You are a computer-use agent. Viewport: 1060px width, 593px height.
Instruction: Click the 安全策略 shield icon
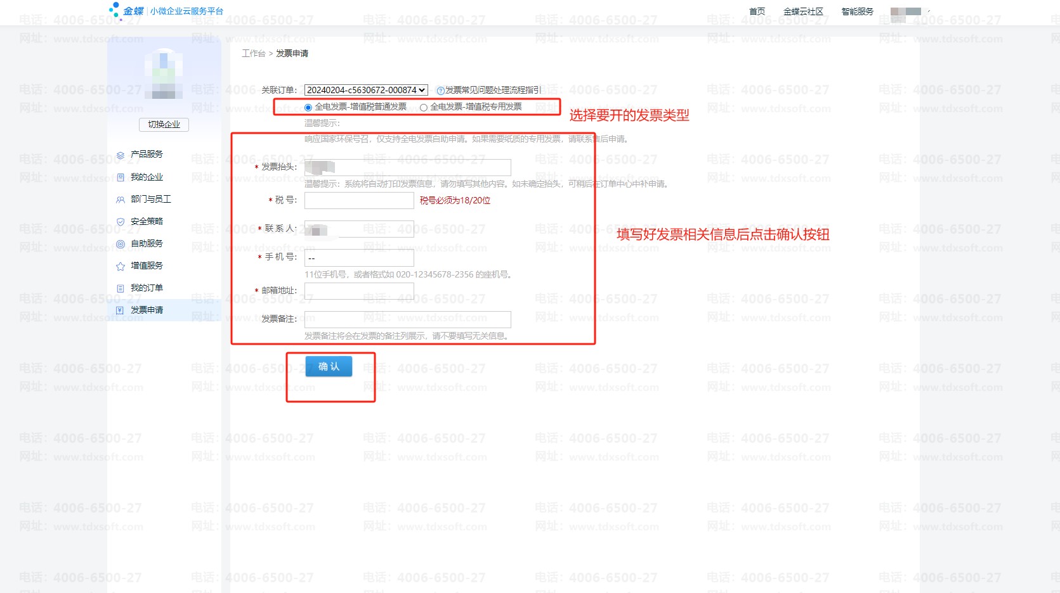click(x=121, y=222)
